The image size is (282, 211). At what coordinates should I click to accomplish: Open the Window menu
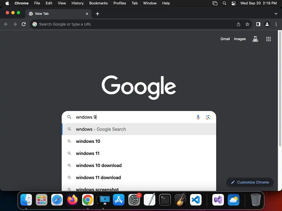click(150, 3)
